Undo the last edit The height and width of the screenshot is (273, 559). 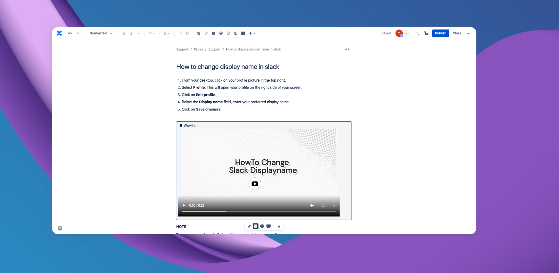(70, 33)
